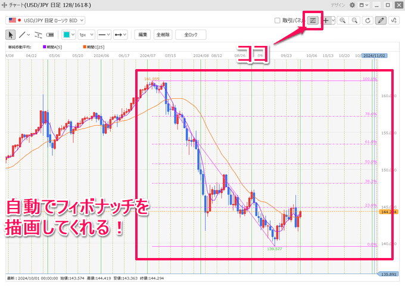Click the 61.8% Fibonacci level label
This screenshot has width=405, height=286.
[x=371, y=142]
